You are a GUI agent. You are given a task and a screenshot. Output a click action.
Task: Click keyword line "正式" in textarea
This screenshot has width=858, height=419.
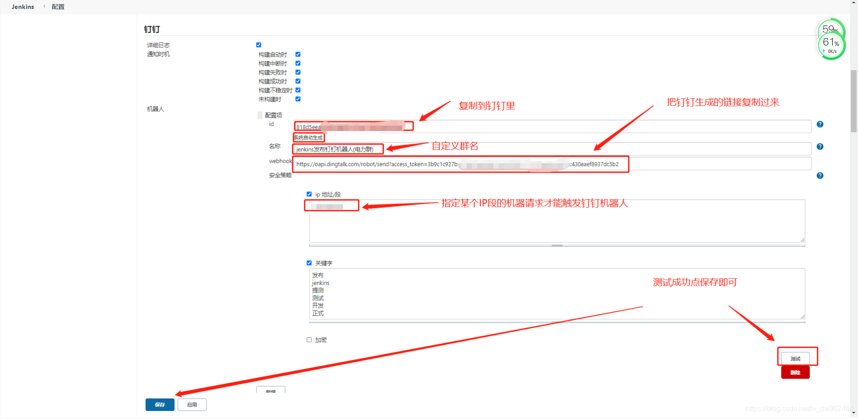[318, 313]
